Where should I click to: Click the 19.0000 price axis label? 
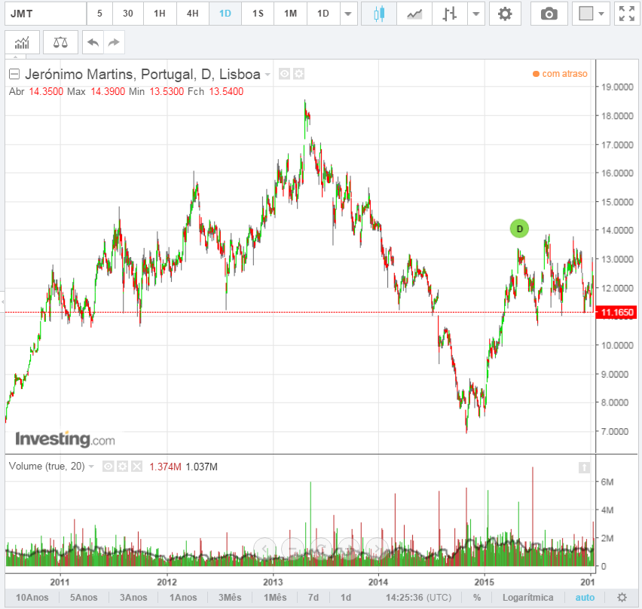(x=617, y=87)
